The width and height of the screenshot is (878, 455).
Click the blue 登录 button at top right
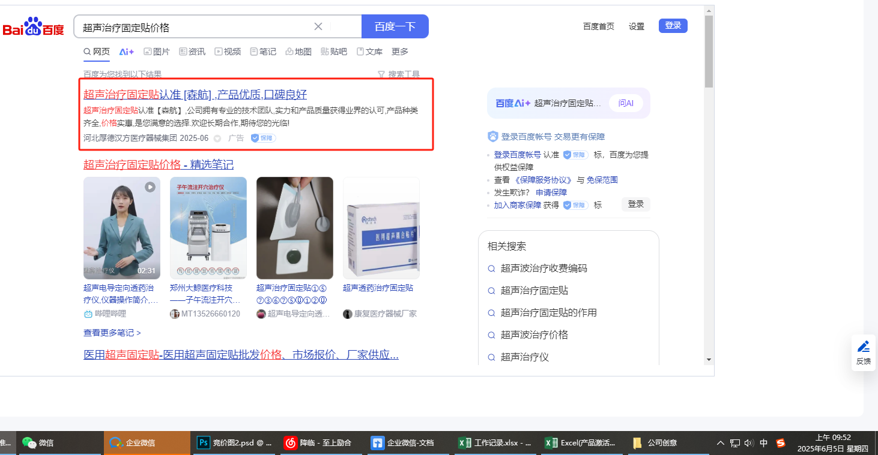673,26
